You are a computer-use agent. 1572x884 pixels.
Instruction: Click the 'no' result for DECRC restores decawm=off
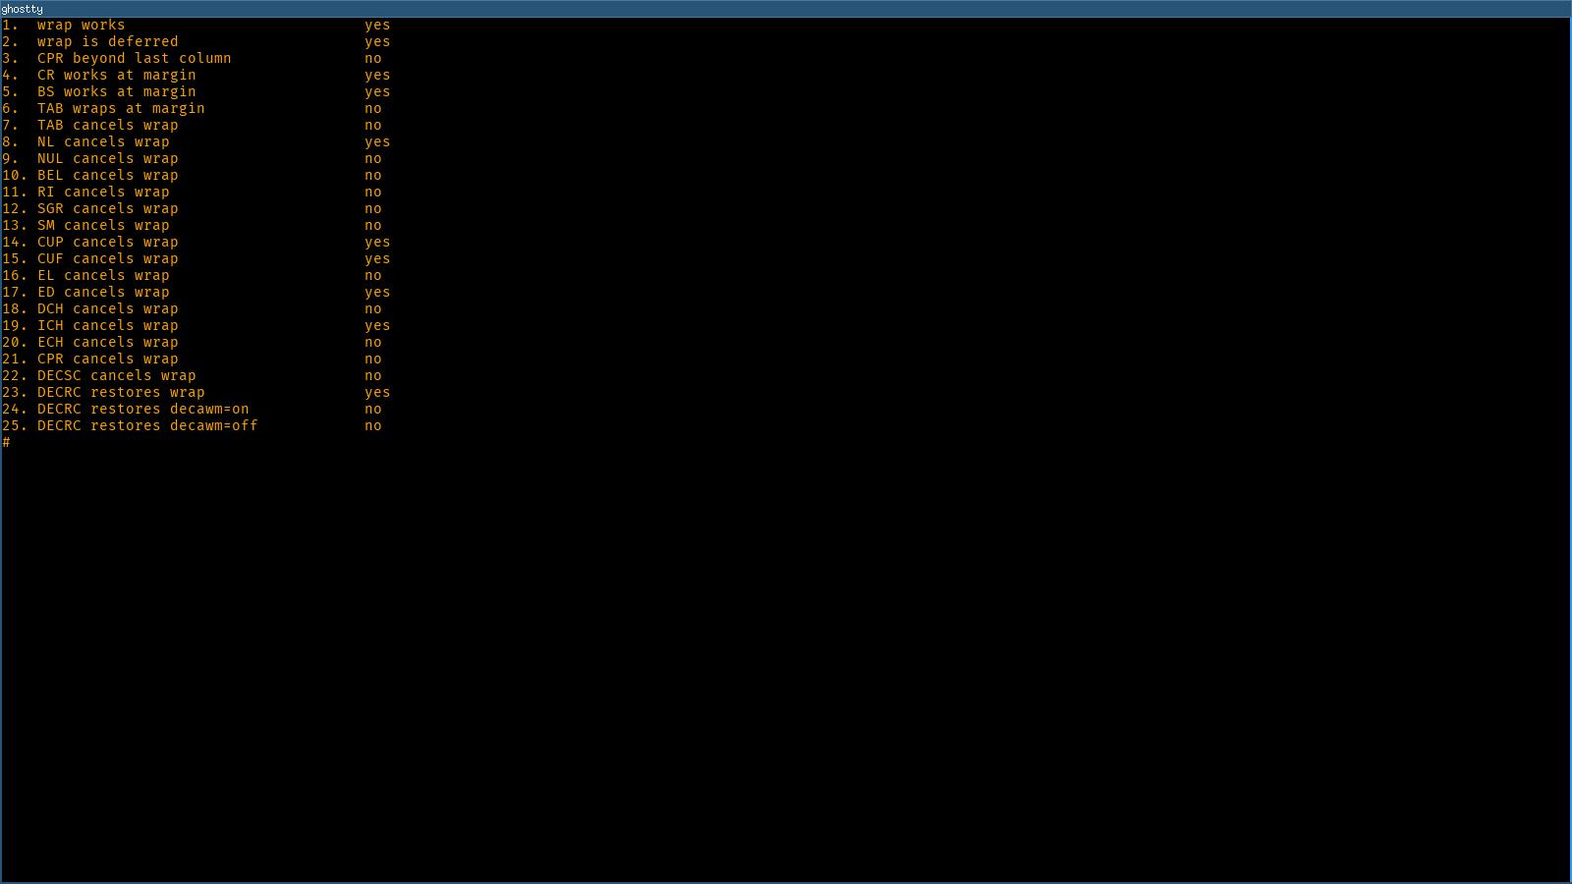coord(373,426)
